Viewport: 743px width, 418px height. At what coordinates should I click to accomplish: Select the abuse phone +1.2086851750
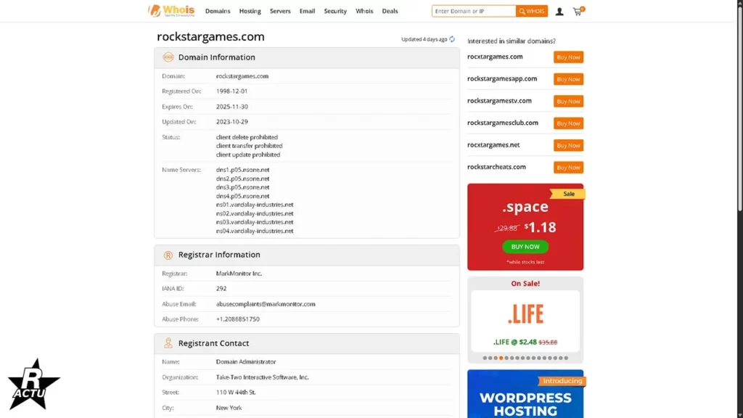(237, 319)
